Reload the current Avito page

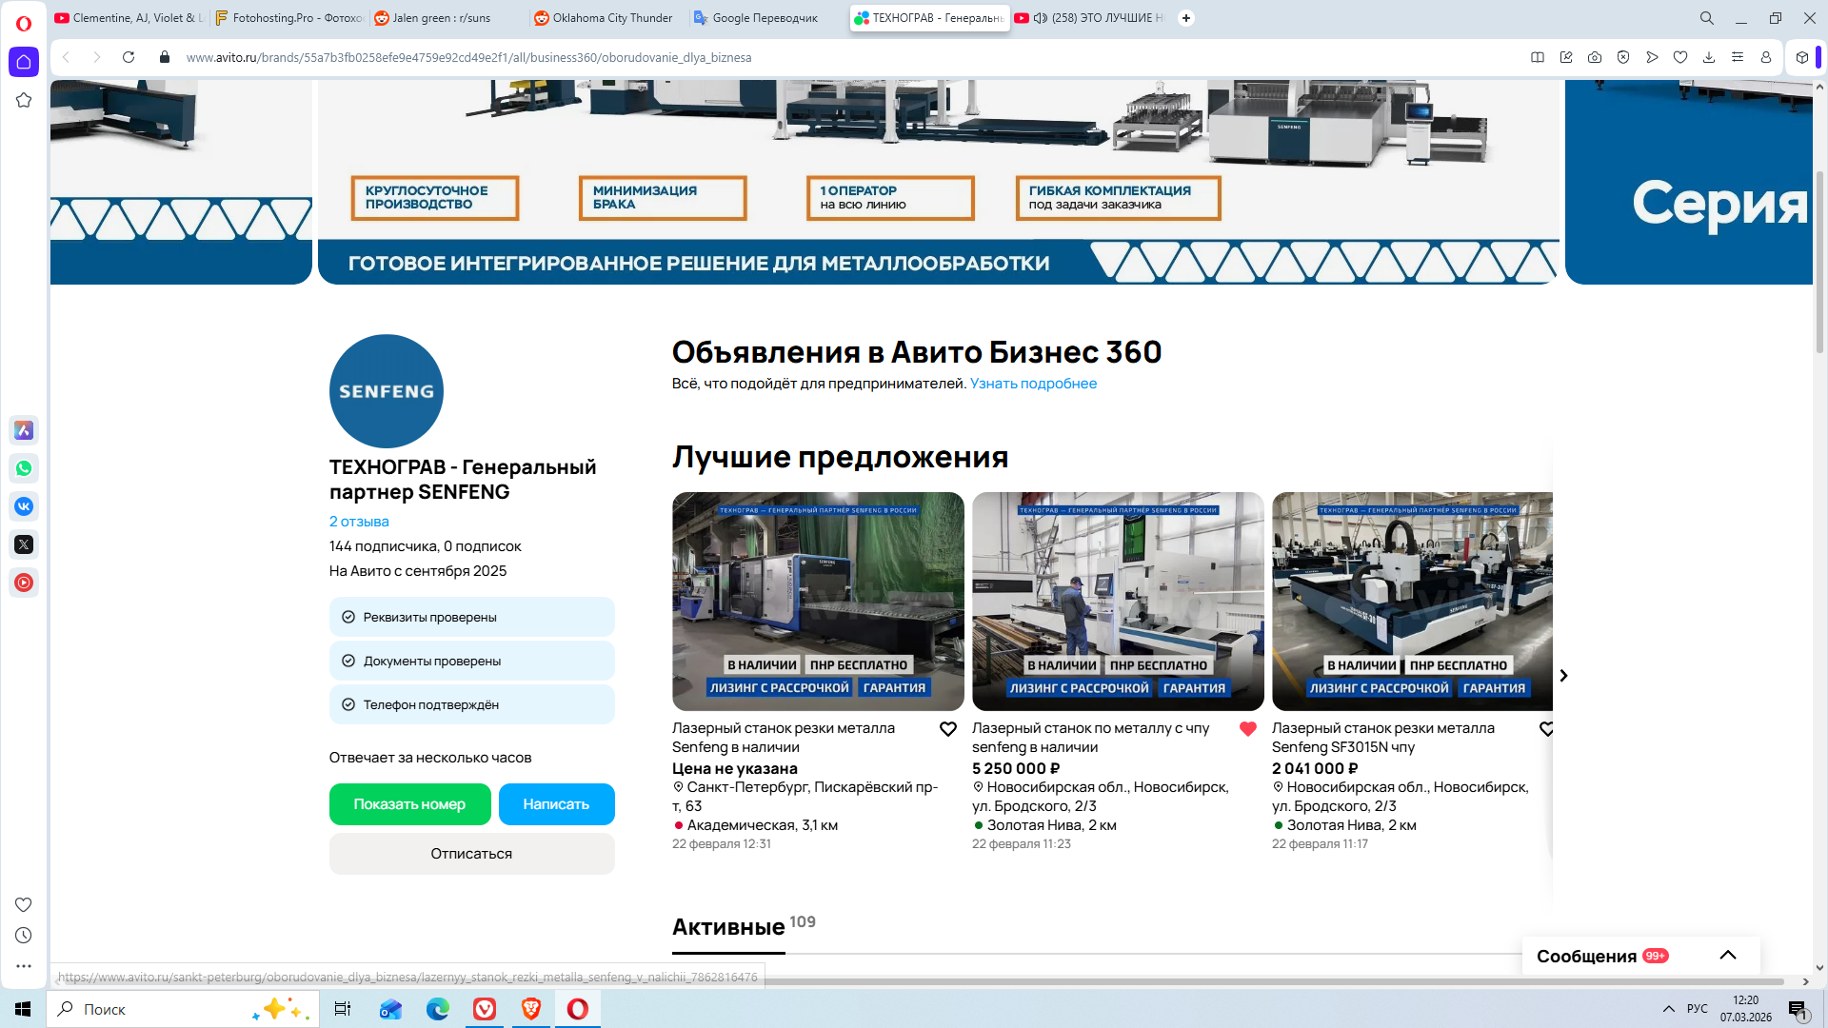tap(129, 57)
